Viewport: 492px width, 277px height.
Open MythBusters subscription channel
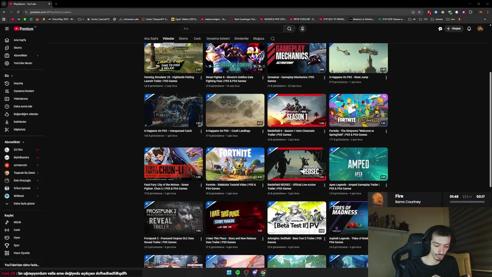pos(21,157)
